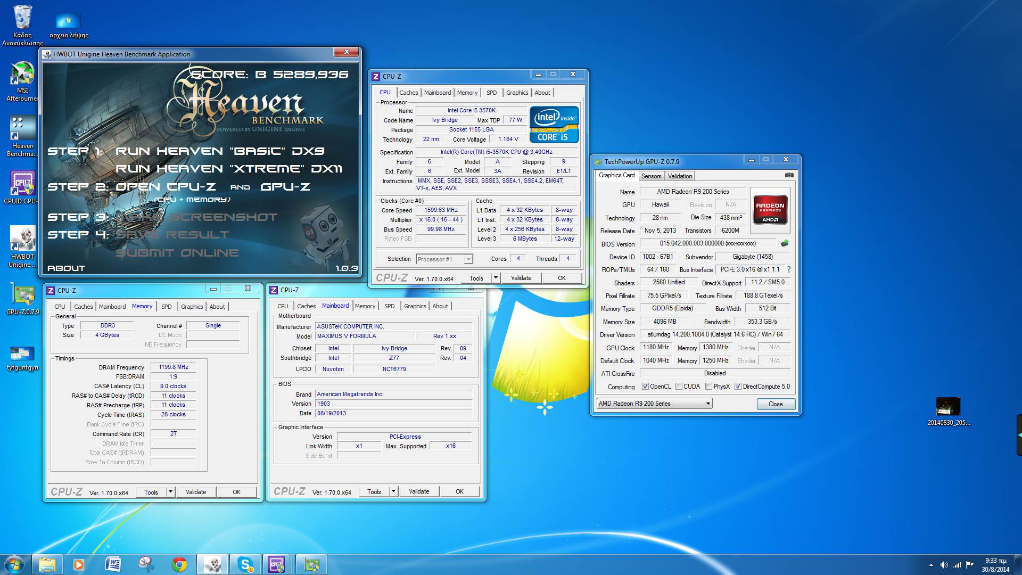Image resolution: width=1022 pixels, height=575 pixels.
Task: Open Tools dropdown arrow in CPU-Z Memory window
Action: (170, 492)
